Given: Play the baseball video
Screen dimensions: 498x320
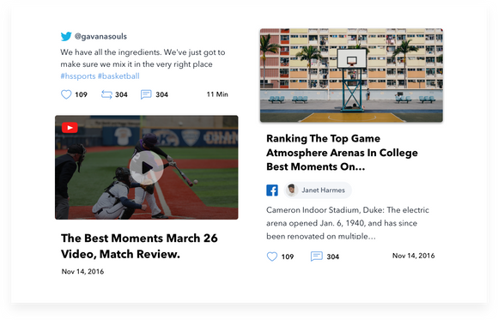Looking at the screenshot, I should [x=147, y=167].
